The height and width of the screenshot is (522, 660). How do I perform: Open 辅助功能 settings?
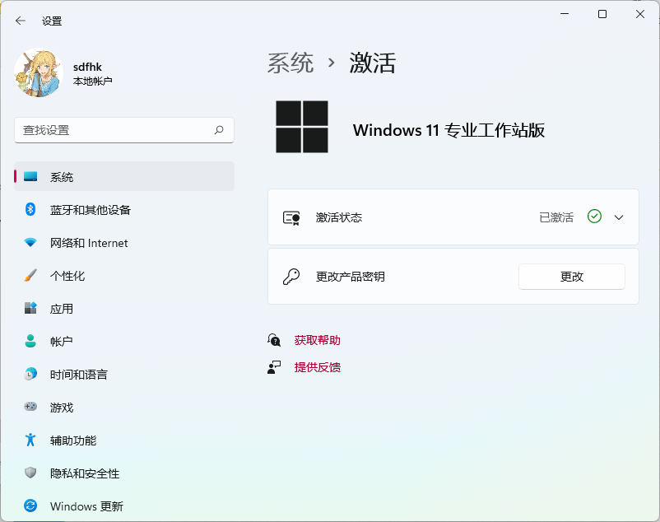(124, 440)
